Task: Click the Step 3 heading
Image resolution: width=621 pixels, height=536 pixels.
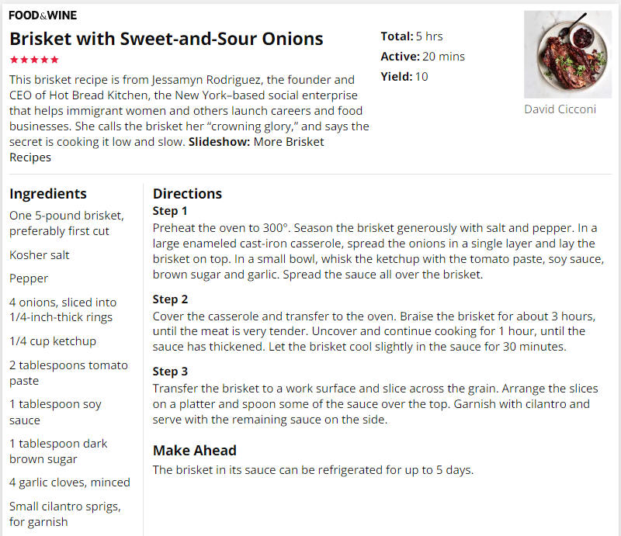Action: 170,372
